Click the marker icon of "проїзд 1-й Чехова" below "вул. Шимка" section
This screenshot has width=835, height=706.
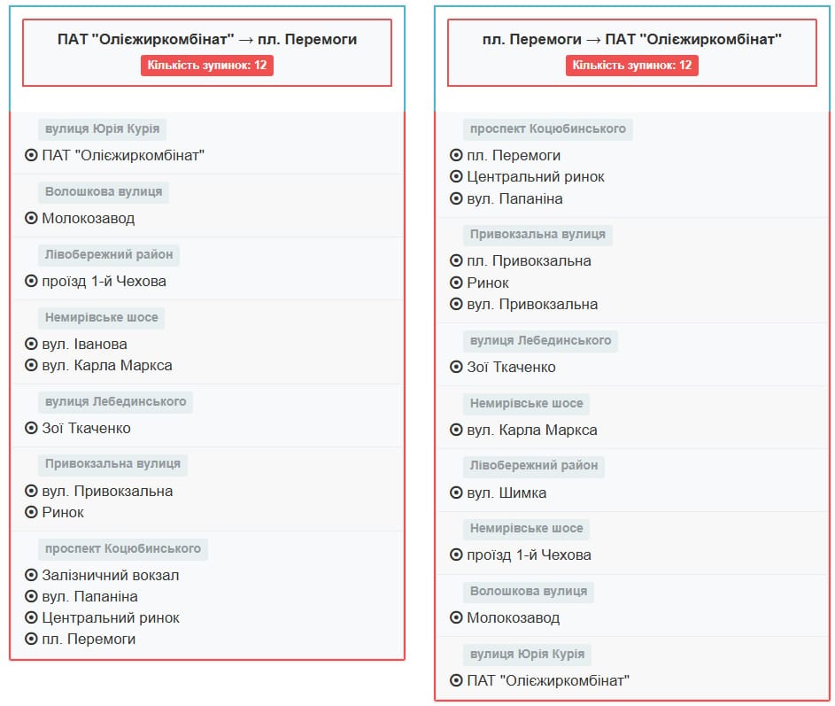point(456,555)
